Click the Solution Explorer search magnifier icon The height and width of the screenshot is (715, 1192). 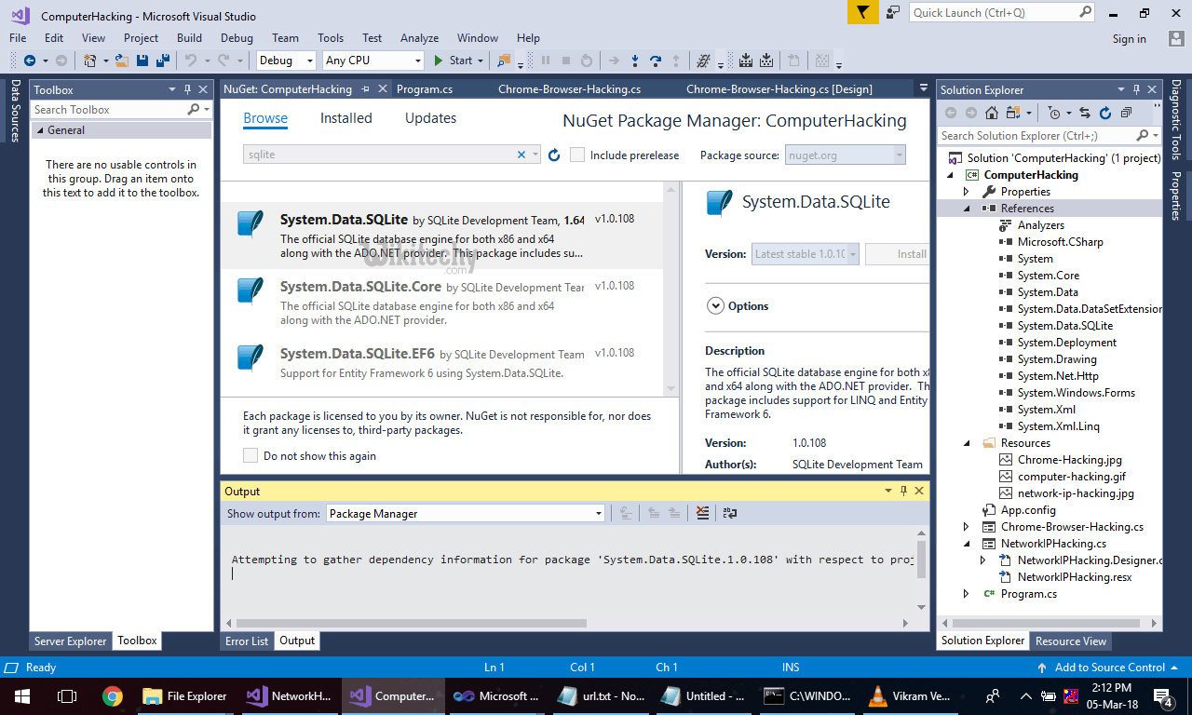pyautogui.click(x=1143, y=135)
